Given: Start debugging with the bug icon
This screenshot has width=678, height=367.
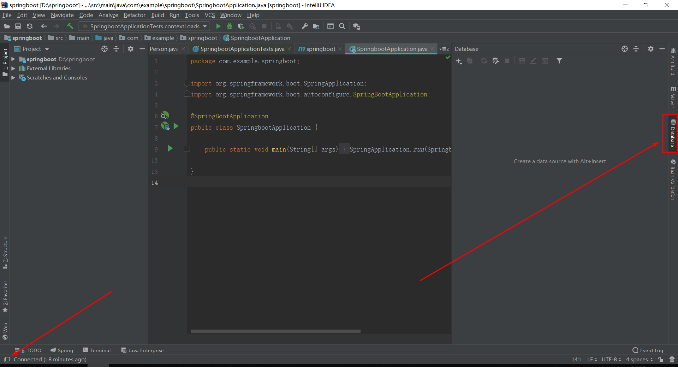Looking at the screenshot, I should pyautogui.click(x=230, y=26).
